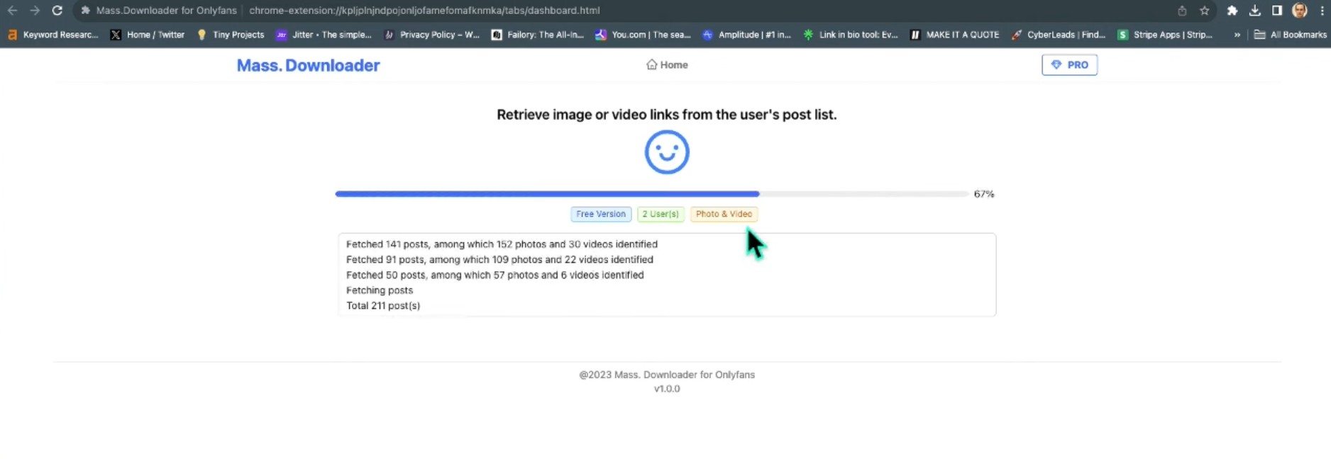Click the extension icon in address bar
This screenshot has height=459, width=1331.
tap(85, 11)
